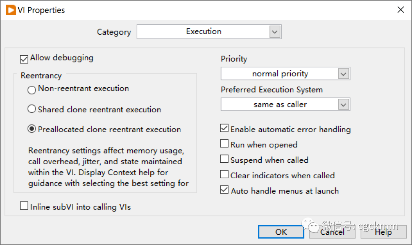Open the Category dropdown showing Execution
This screenshot has width=412, height=245.
(275, 32)
